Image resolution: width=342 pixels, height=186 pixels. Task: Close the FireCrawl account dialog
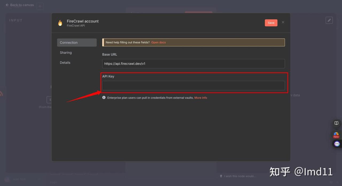(283, 22)
